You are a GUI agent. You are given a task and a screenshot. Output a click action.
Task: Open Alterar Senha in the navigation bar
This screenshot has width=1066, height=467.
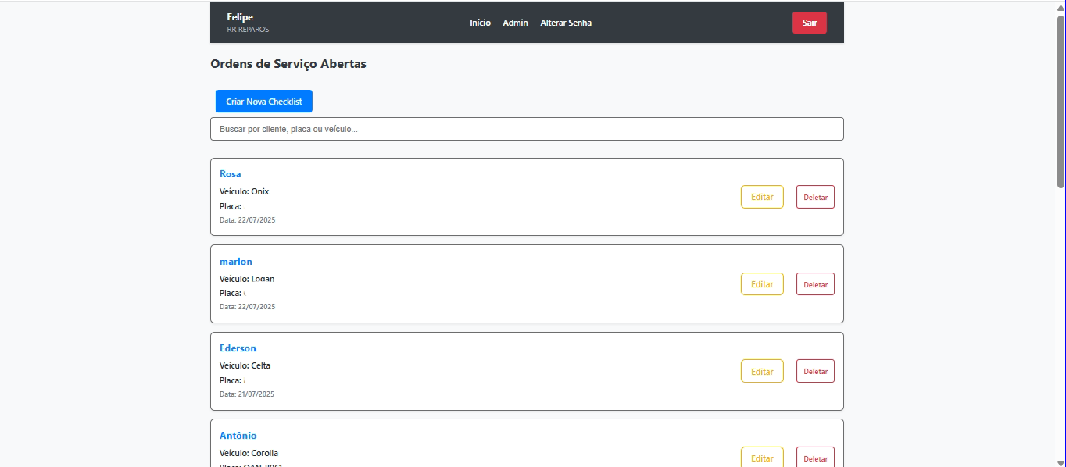(x=566, y=23)
